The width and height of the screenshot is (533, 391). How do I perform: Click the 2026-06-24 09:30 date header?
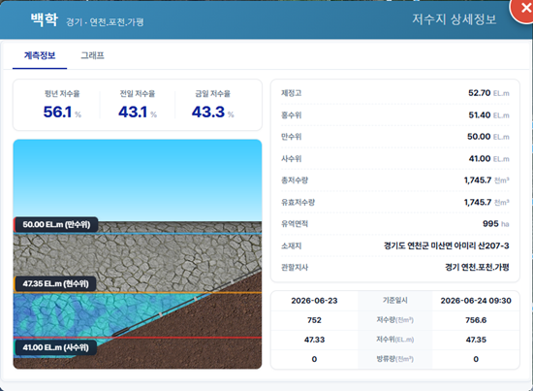[476, 301]
